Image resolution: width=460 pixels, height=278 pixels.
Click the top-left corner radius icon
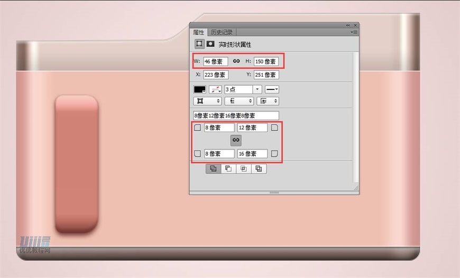pyautogui.click(x=197, y=127)
